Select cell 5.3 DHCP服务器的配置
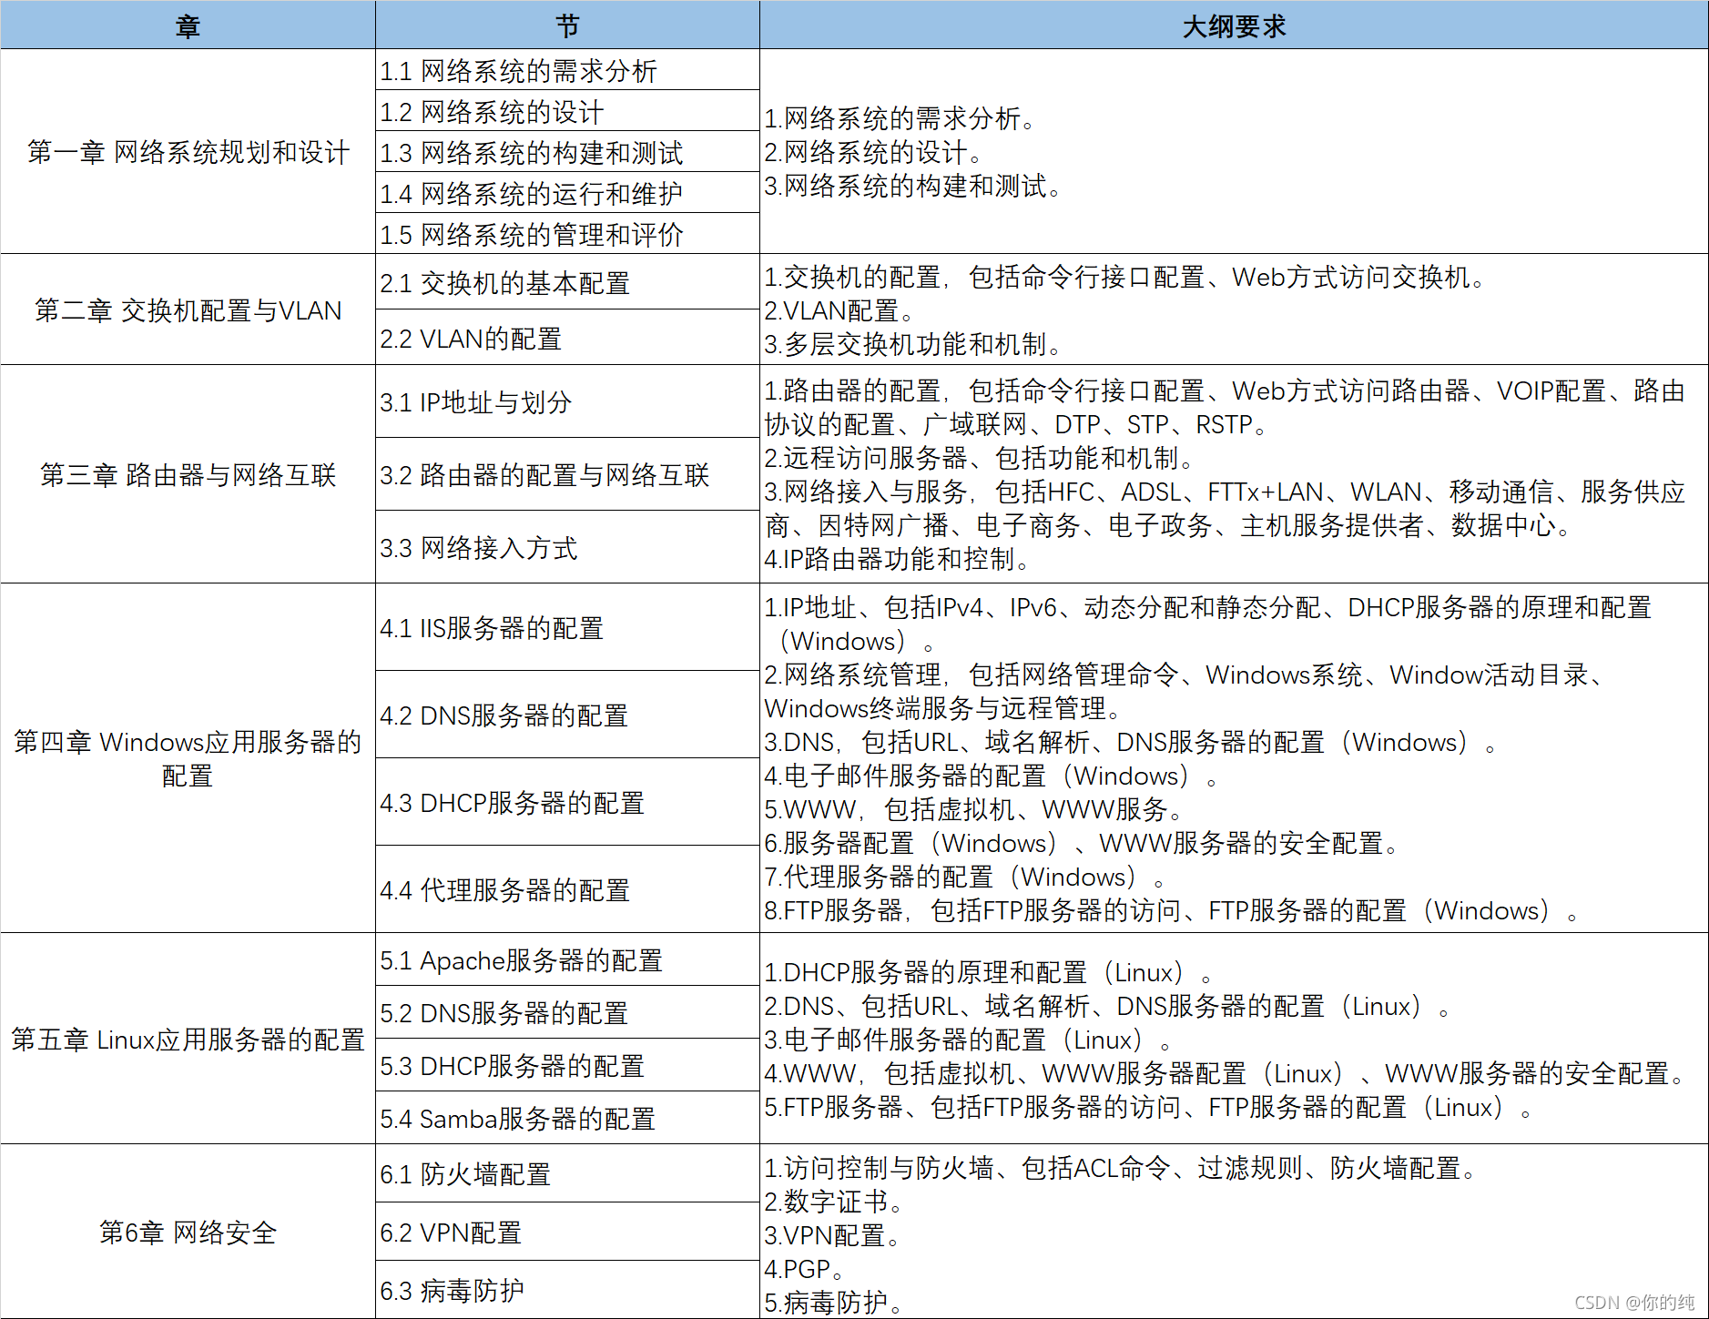Image resolution: width=1709 pixels, height=1319 pixels. click(x=567, y=1065)
